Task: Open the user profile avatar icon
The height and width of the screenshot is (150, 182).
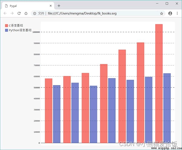Action: [170, 13]
